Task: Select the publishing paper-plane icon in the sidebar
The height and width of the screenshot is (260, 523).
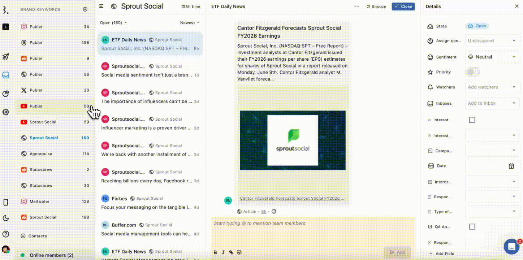Action: (6, 57)
